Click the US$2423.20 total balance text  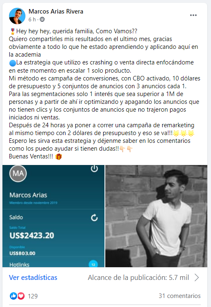(32, 235)
